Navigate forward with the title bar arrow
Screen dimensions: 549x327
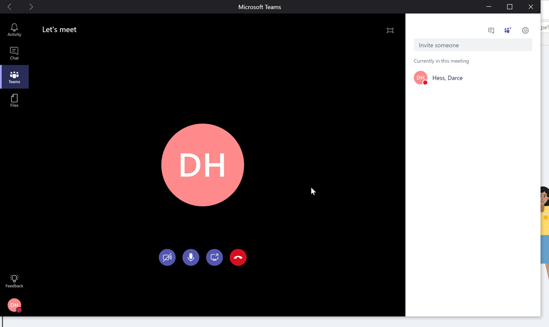point(31,6)
